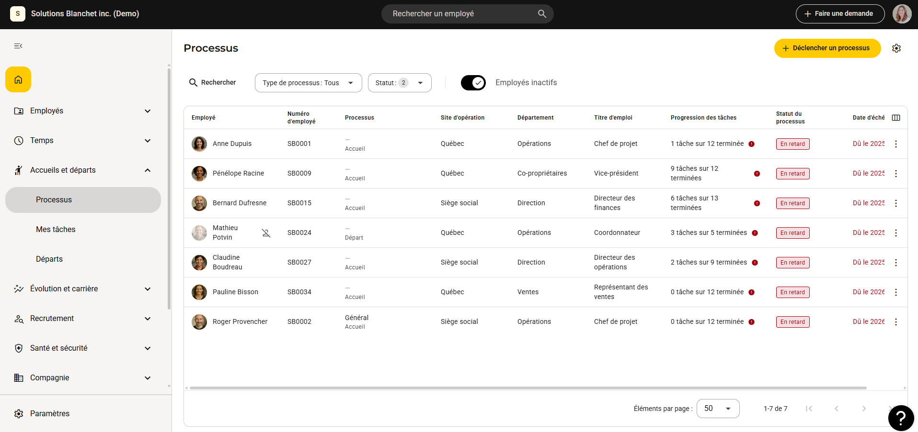Click the Rechercher button above the table

213,83
